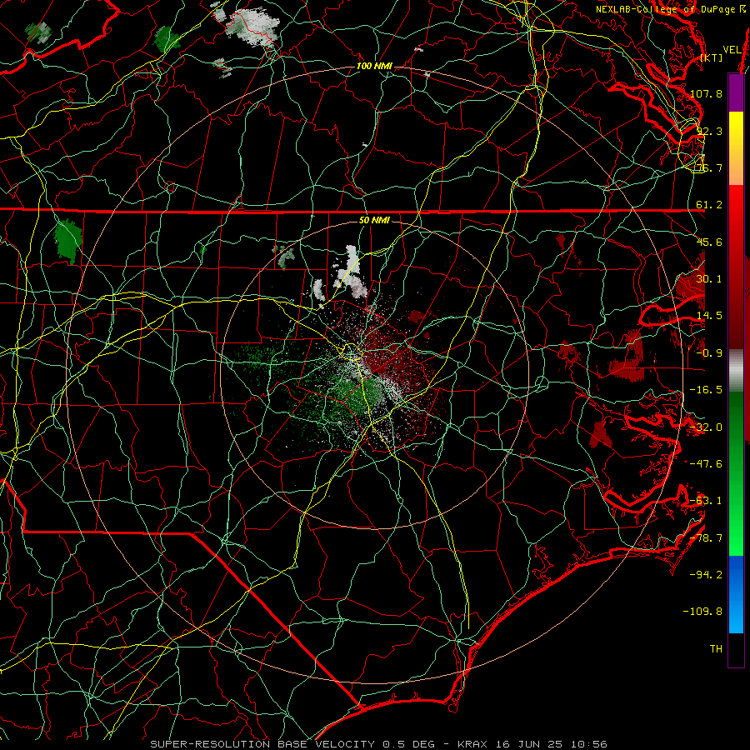Select the -32.0 velocity scale value
Image resolution: width=750 pixels, height=750 pixels.
tap(706, 427)
